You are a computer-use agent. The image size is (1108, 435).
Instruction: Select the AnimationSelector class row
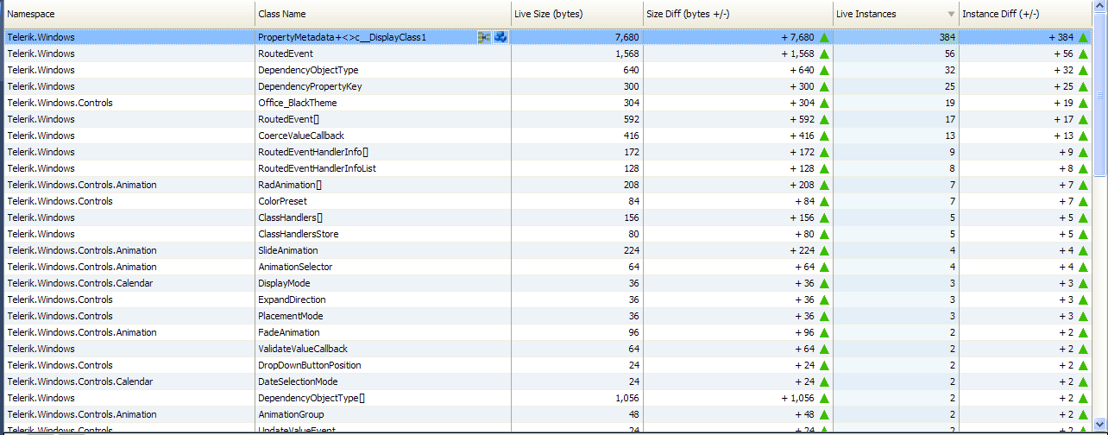point(547,268)
